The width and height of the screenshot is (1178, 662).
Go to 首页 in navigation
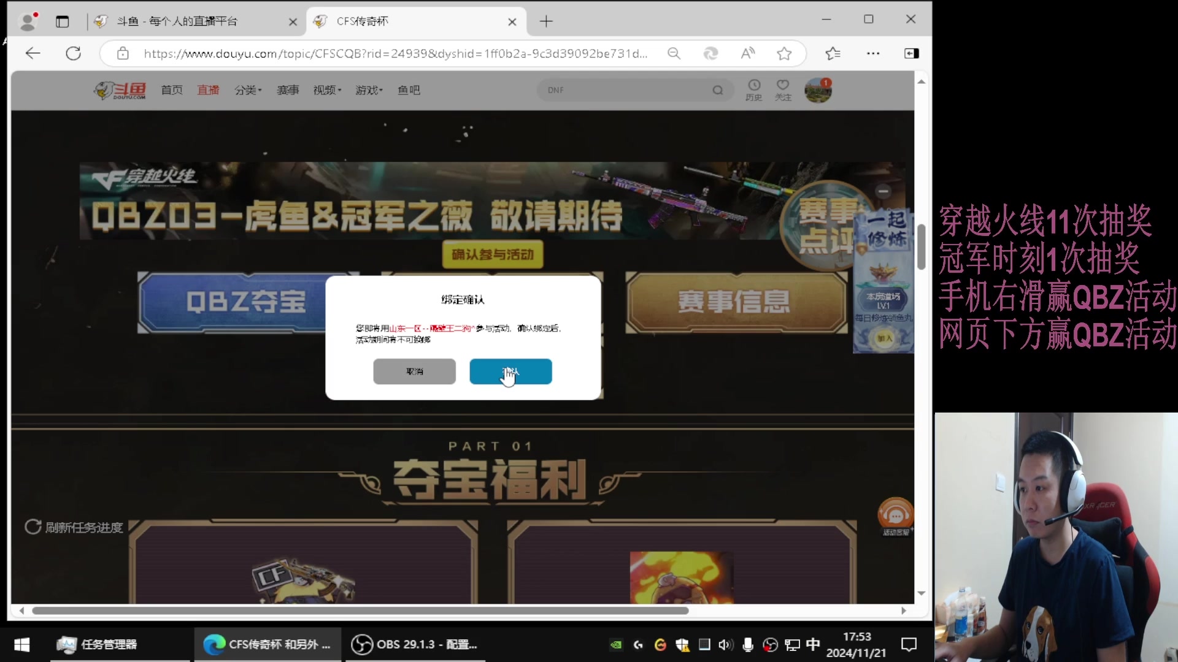(172, 90)
